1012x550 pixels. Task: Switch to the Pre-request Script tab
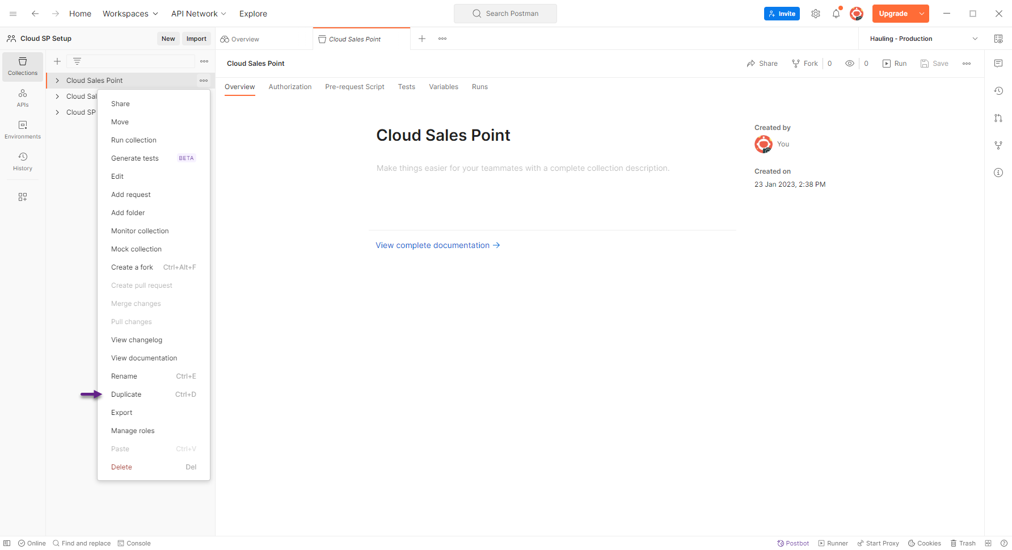355,87
